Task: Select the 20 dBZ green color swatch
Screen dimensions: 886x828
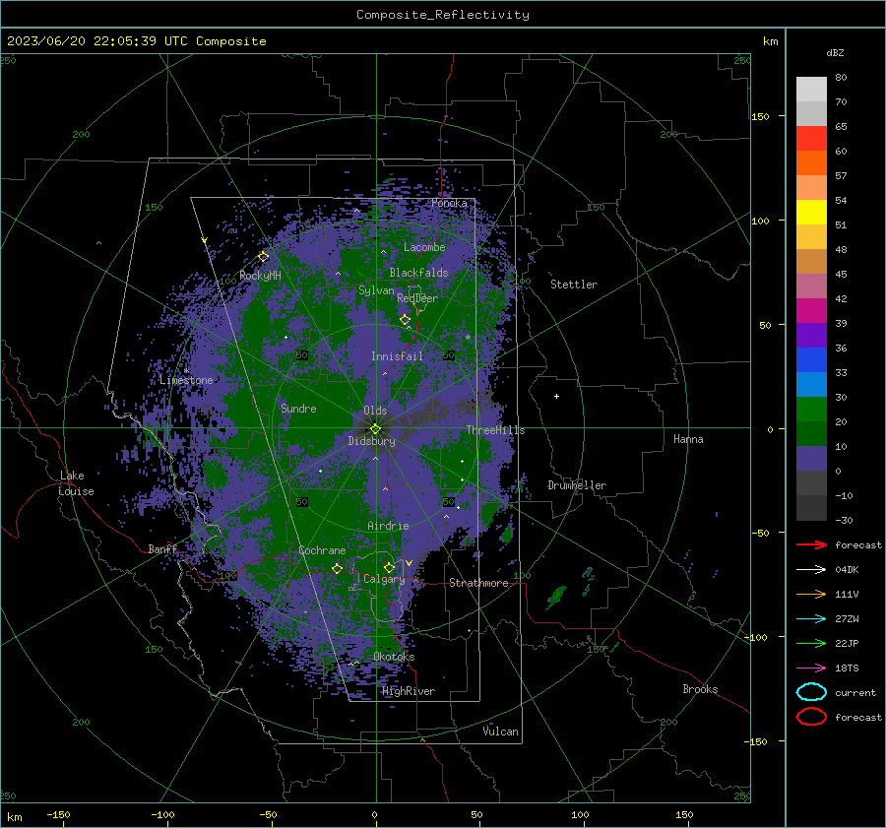Action: click(811, 409)
